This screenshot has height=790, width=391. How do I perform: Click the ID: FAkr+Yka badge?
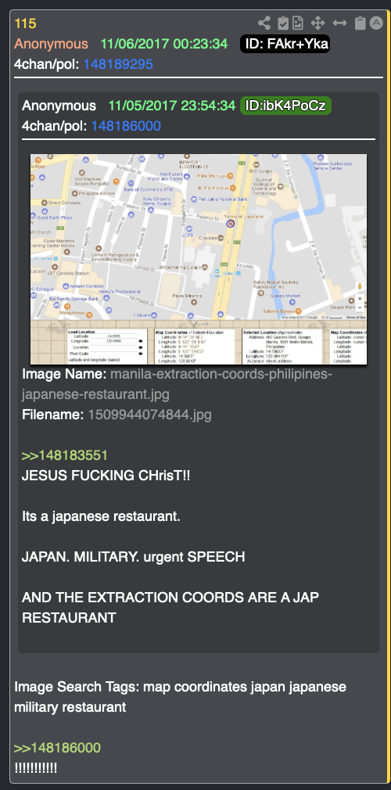point(285,44)
